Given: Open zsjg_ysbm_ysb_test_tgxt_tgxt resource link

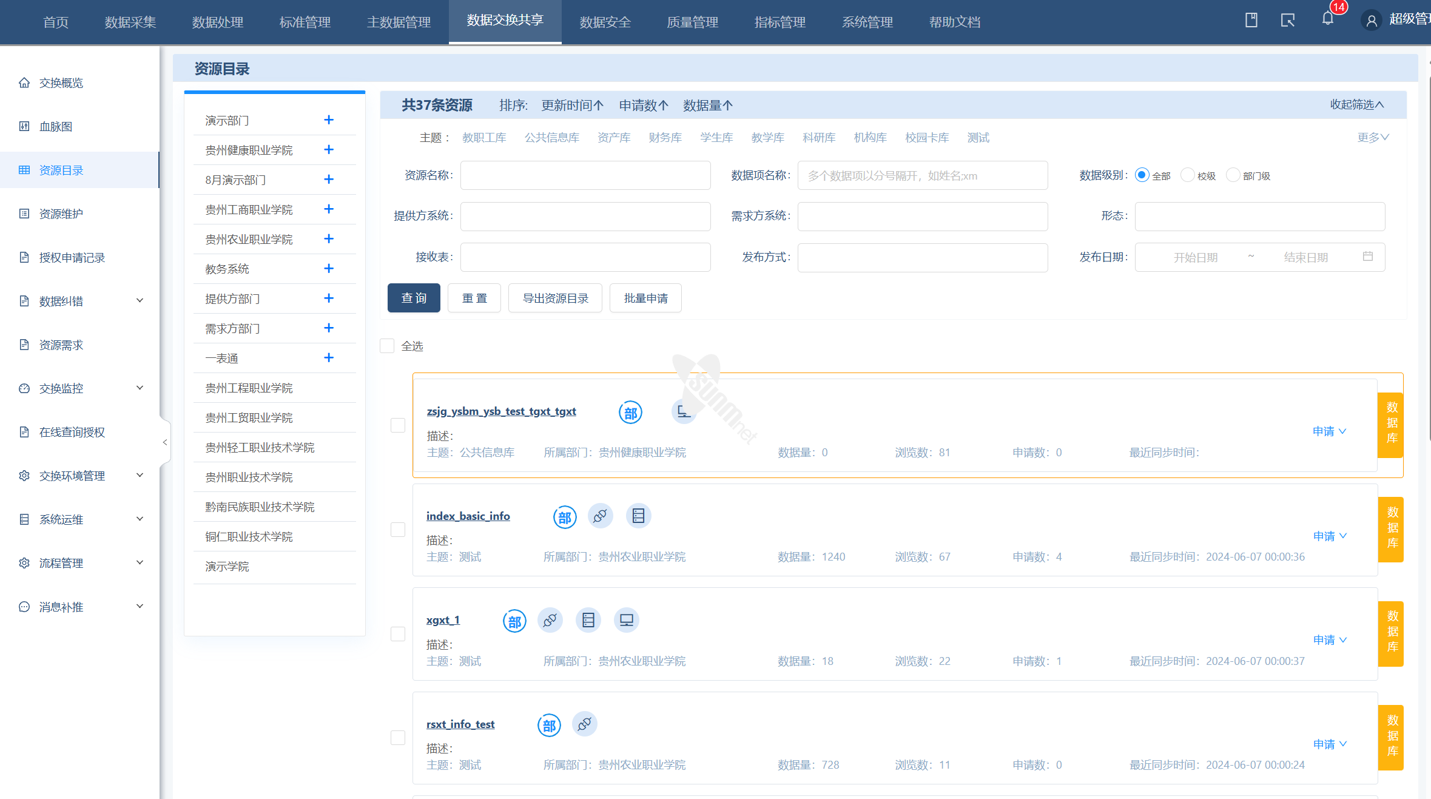Looking at the screenshot, I should coord(501,411).
